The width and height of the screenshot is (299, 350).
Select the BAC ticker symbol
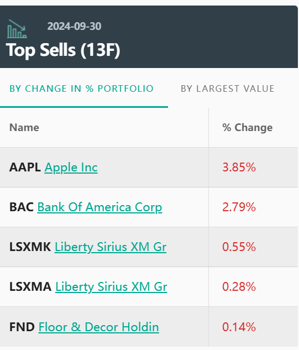(x=22, y=207)
